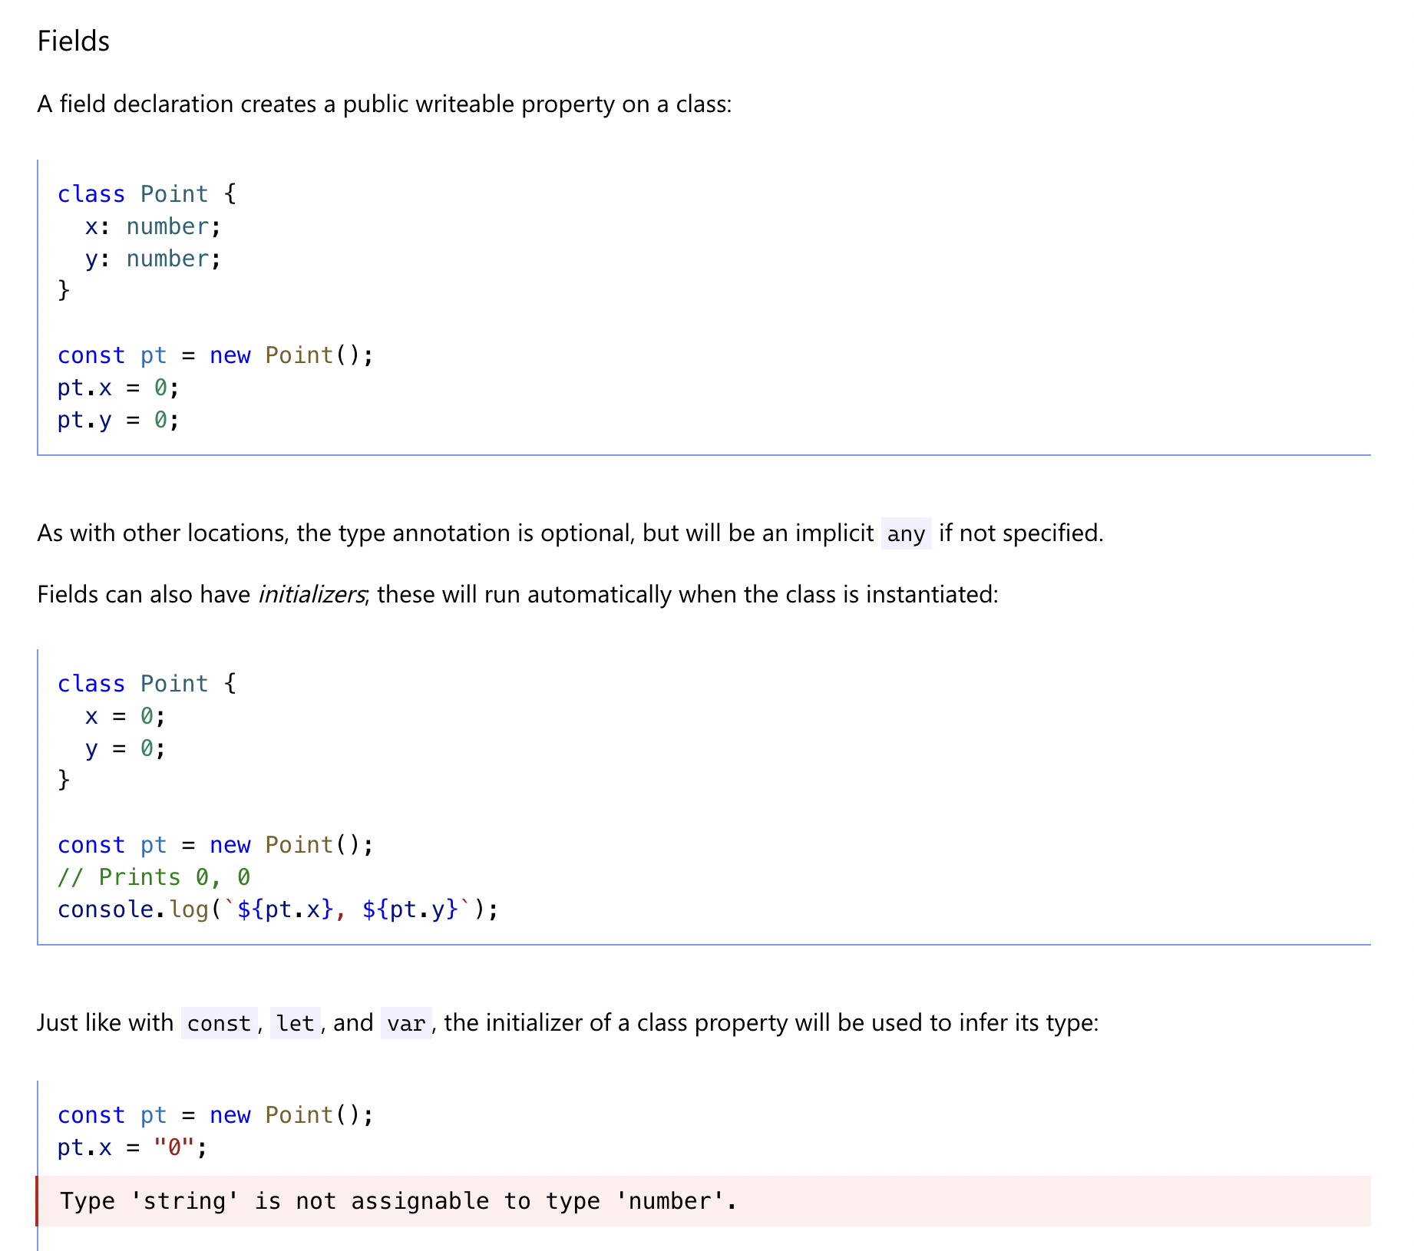Click the 'x: number;' code line
The image size is (1414, 1251).
[x=154, y=226]
